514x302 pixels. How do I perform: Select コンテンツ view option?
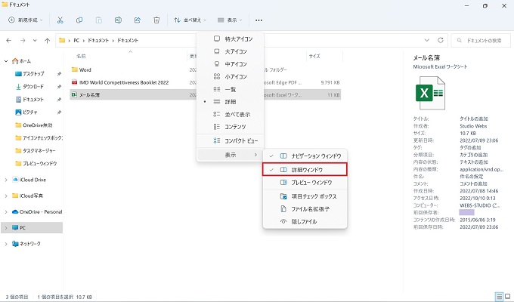pos(230,127)
